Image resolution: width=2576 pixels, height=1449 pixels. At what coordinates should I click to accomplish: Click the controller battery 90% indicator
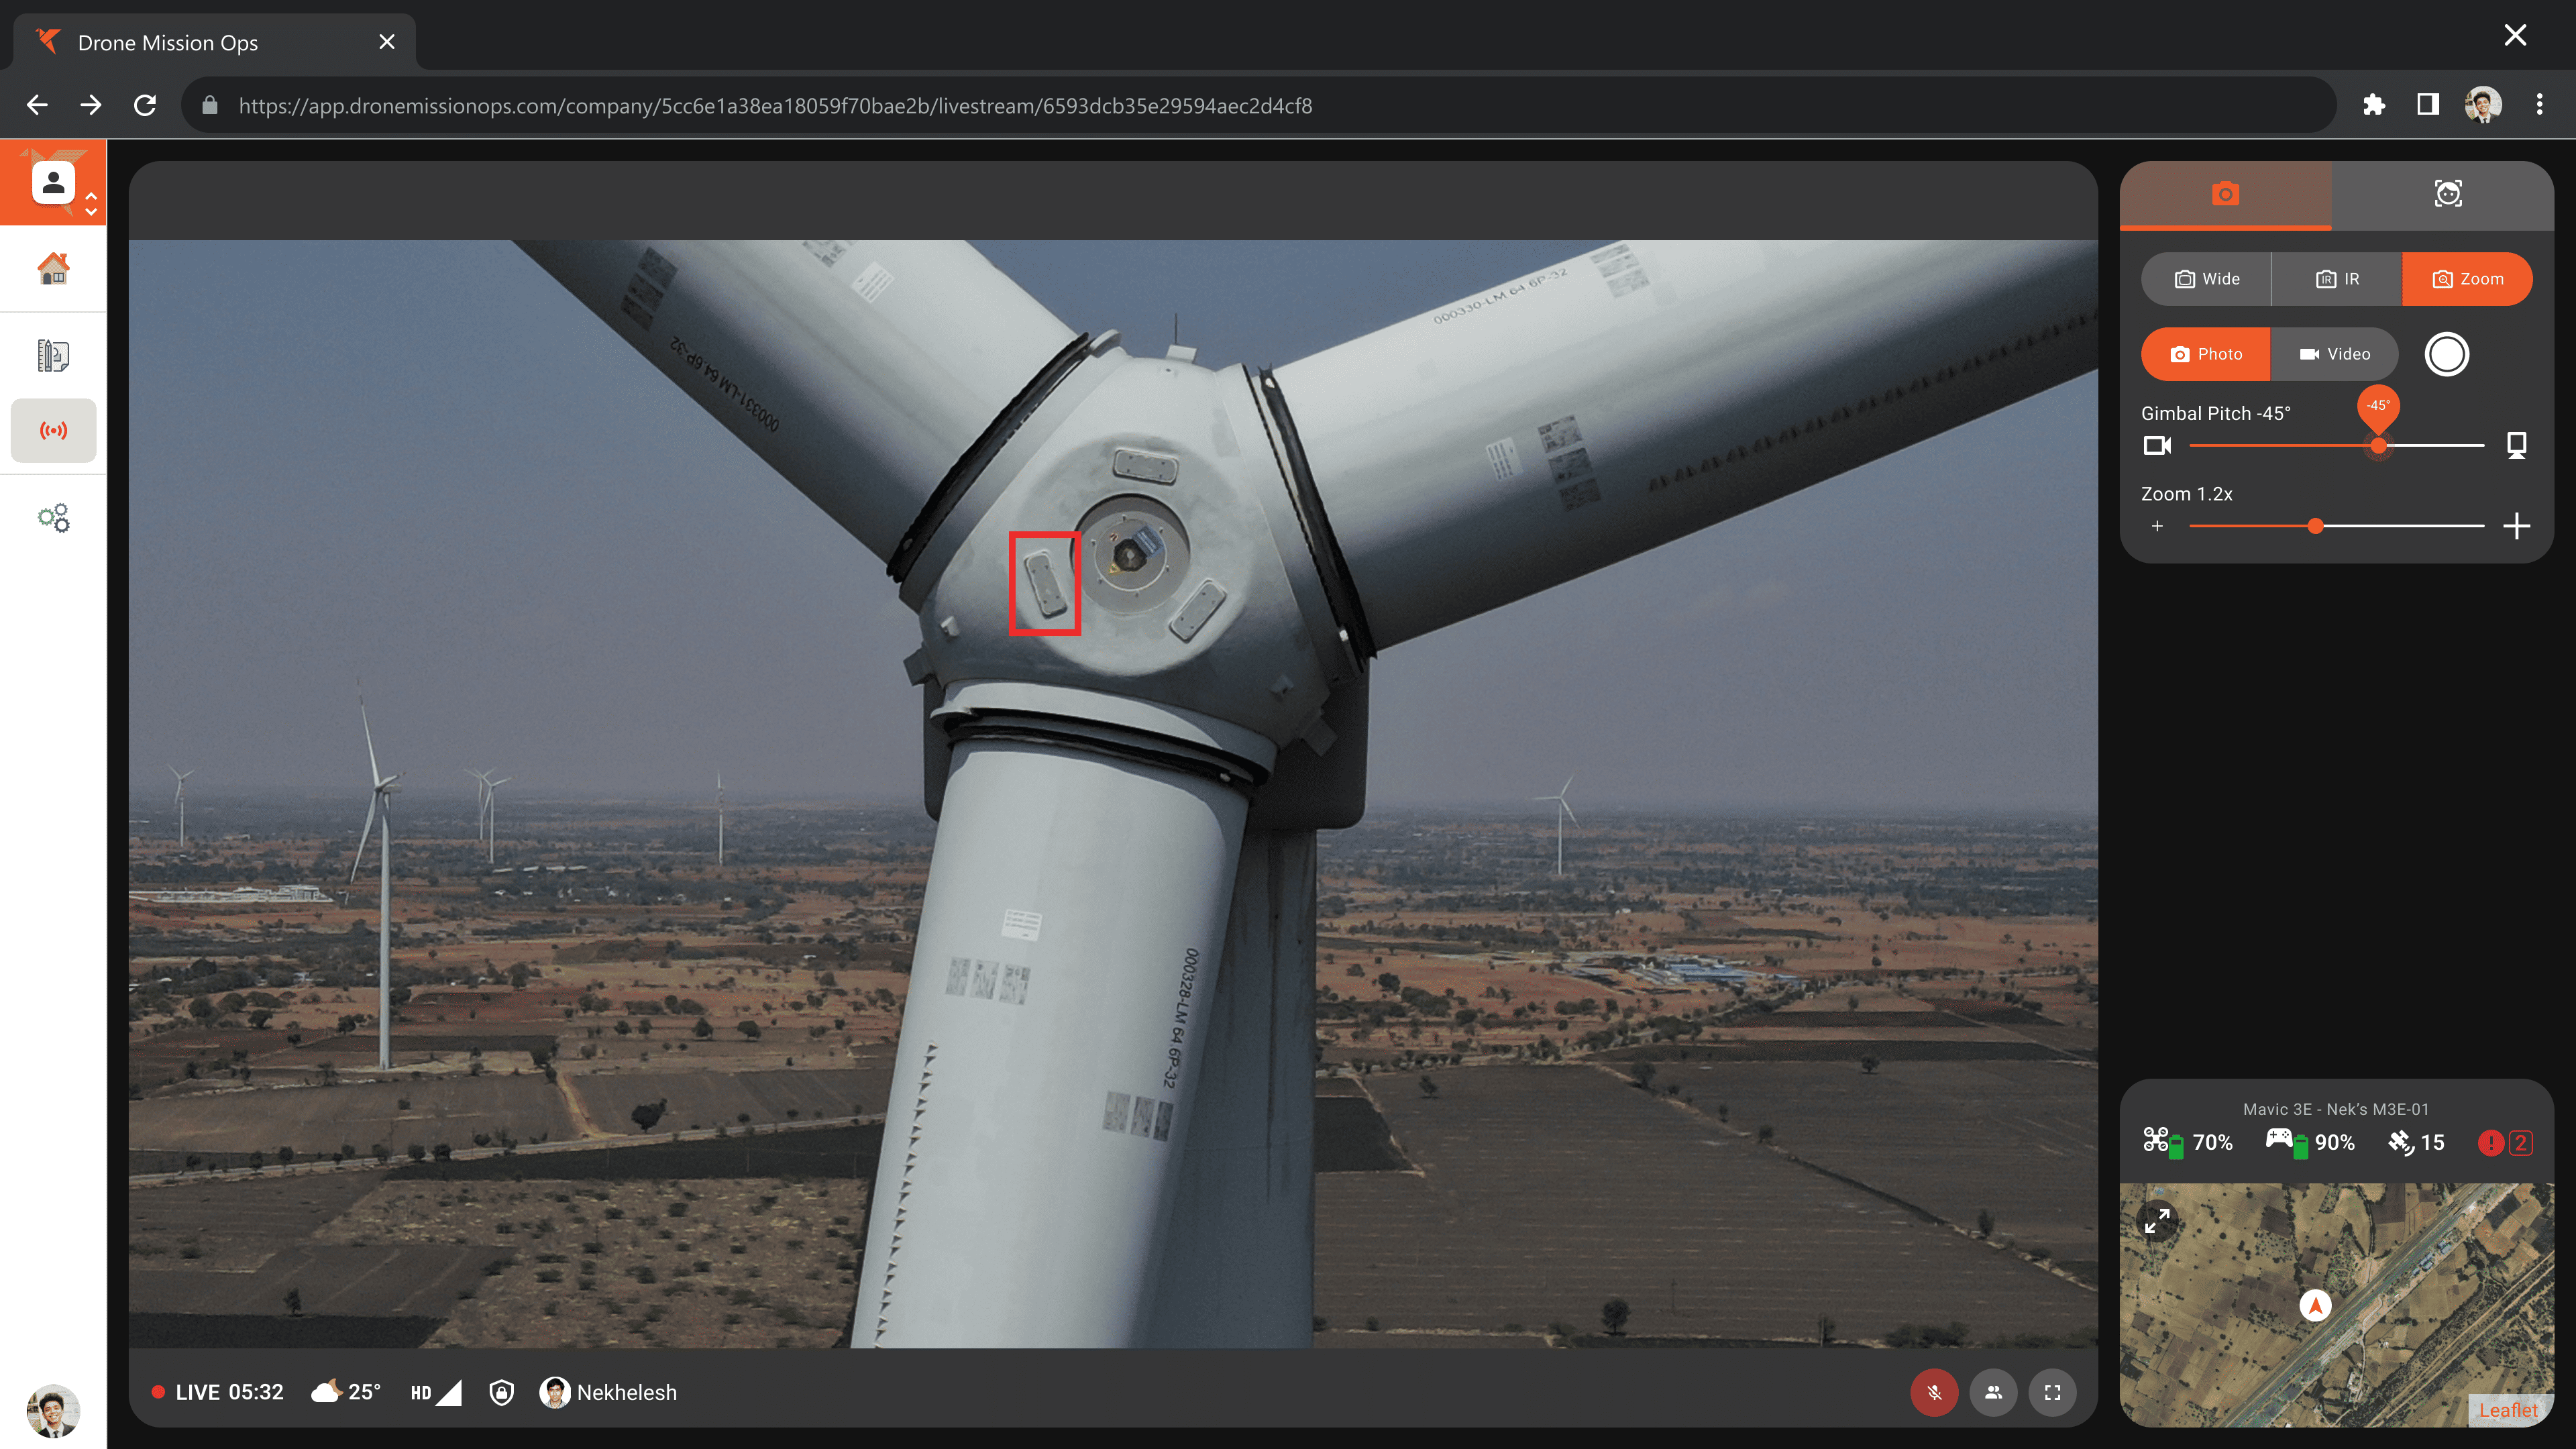click(x=2310, y=1142)
